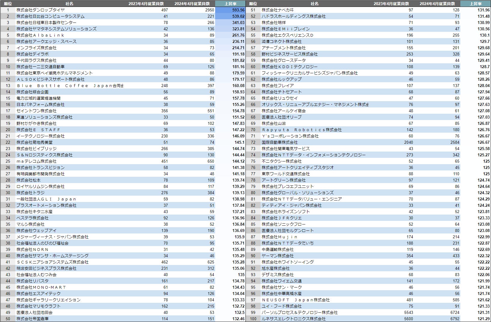Select 株式会社ＮＴＴデータだいち
Screen dimensions: 491x322
tap(288, 243)
